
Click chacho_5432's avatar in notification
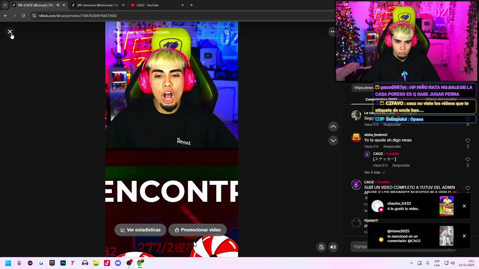[377, 206]
